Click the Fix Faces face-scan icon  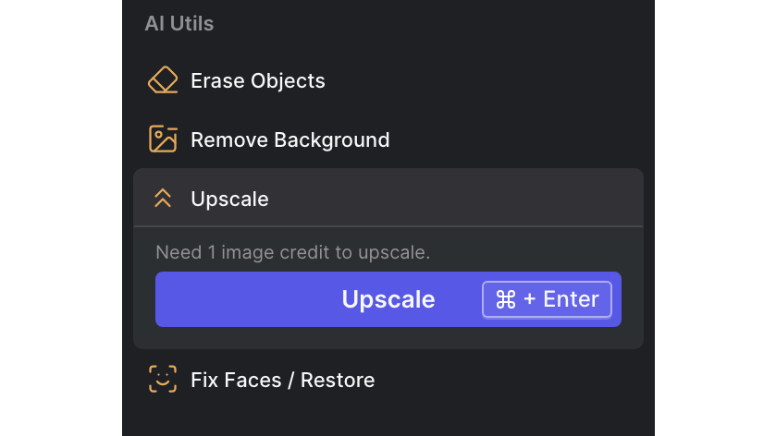(163, 380)
